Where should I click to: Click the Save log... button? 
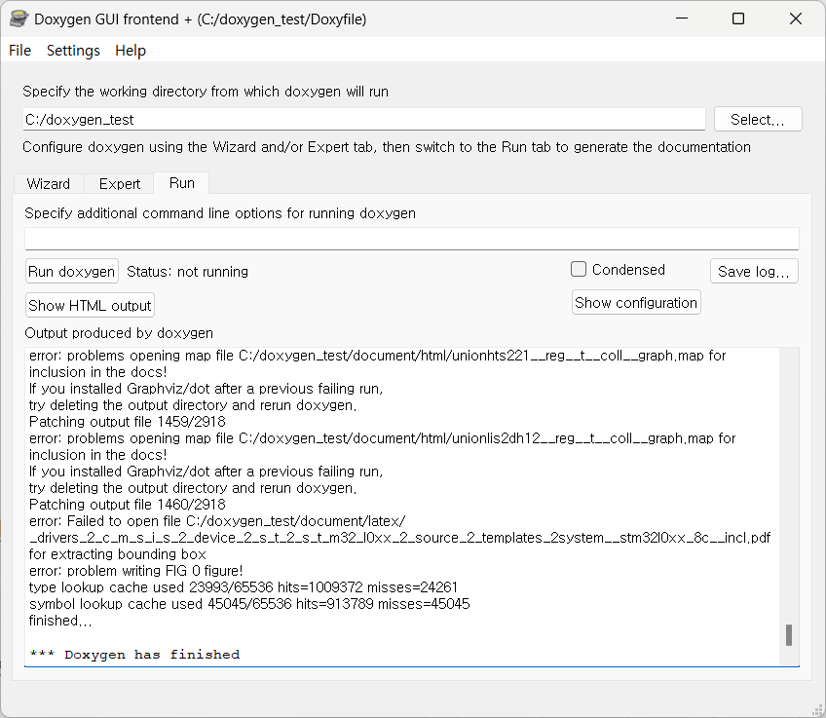pos(753,271)
